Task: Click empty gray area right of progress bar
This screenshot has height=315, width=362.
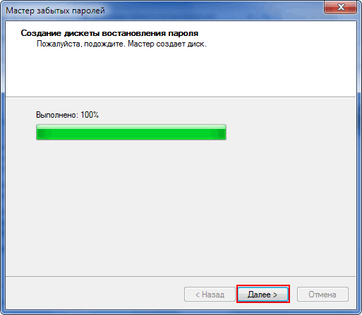Action: click(x=291, y=132)
